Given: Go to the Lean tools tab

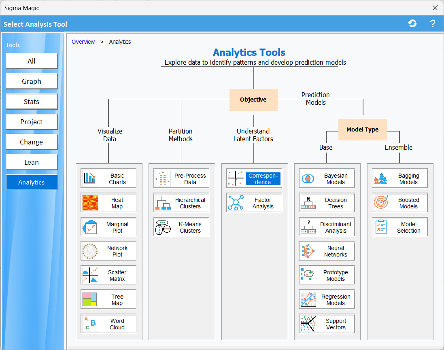Looking at the screenshot, I should click(32, 162).
